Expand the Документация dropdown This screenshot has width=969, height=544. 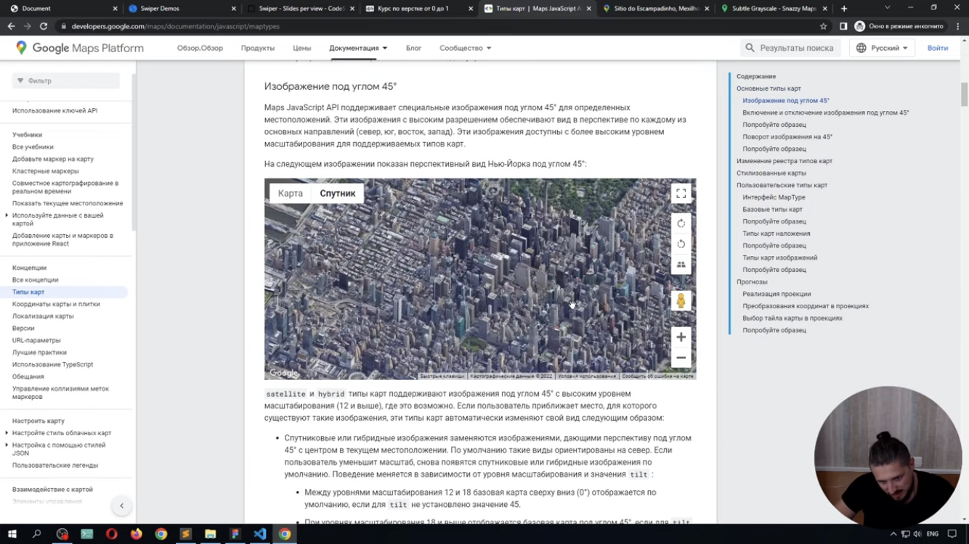point(358,48)
